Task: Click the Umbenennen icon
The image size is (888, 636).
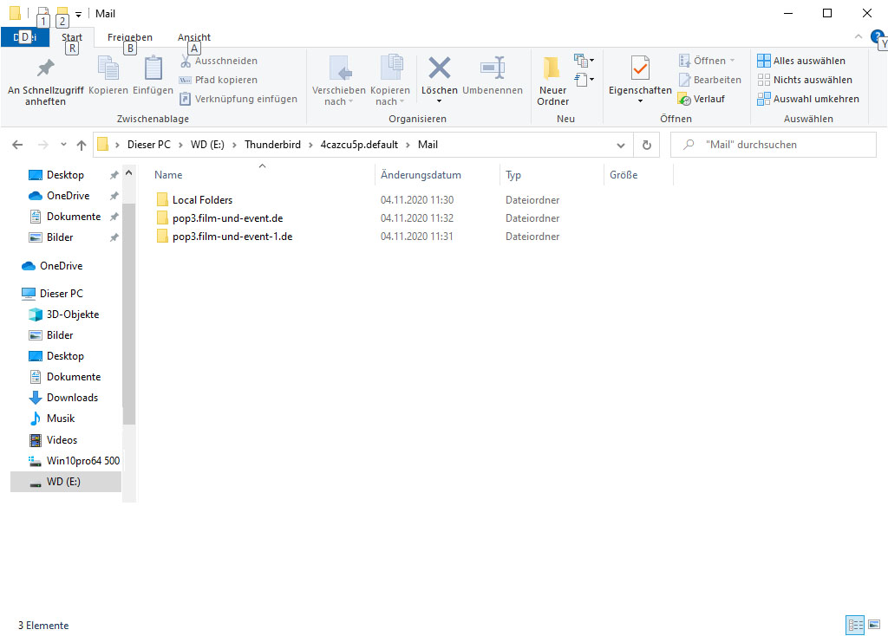Action: pyautogui.click(x=492, y=68)
